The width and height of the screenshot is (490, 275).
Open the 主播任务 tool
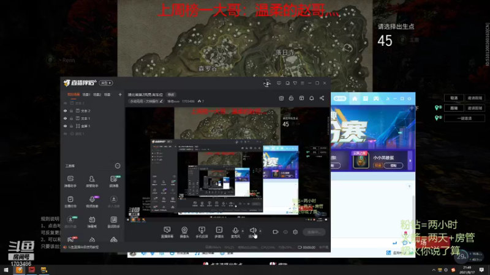(70, 202)
